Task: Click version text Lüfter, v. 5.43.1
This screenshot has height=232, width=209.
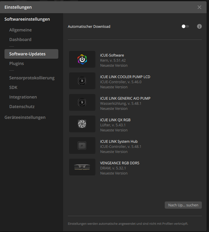Action: tap(113, 125)
